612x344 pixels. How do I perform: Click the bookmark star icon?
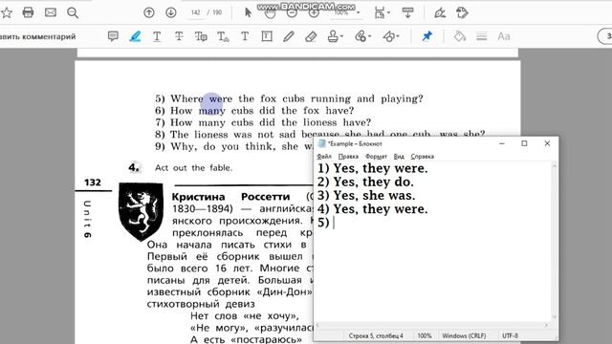(x=7, y=12)
